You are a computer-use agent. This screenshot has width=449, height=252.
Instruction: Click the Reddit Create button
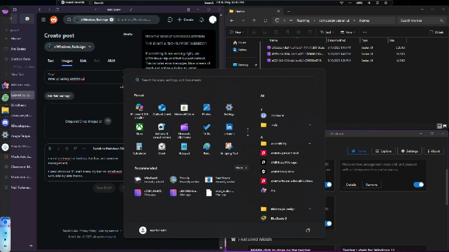[186, 20]
